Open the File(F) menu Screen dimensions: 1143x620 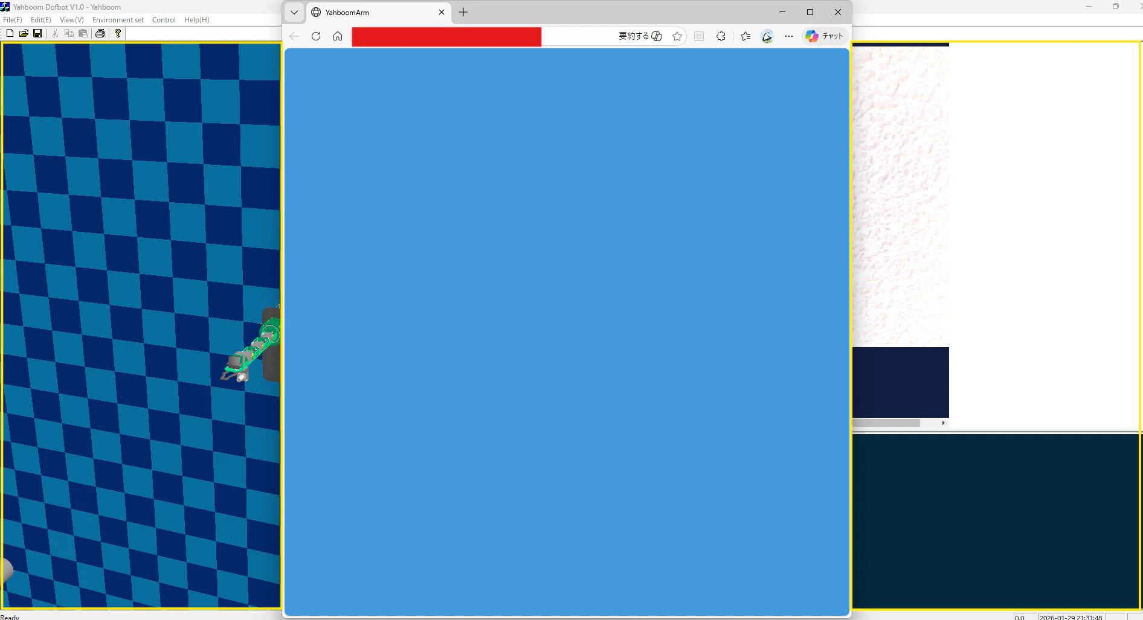point(13,20)
